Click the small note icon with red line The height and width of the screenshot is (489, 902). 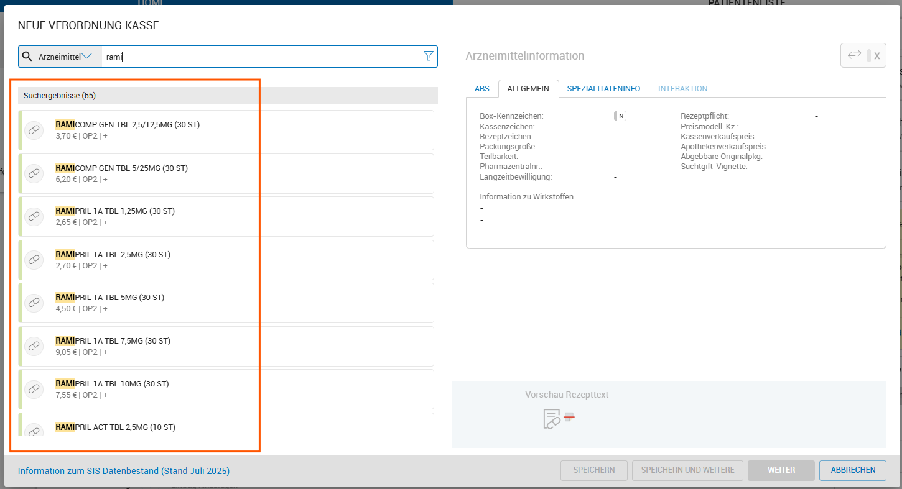pyautogui.click(x=569, y=417)
